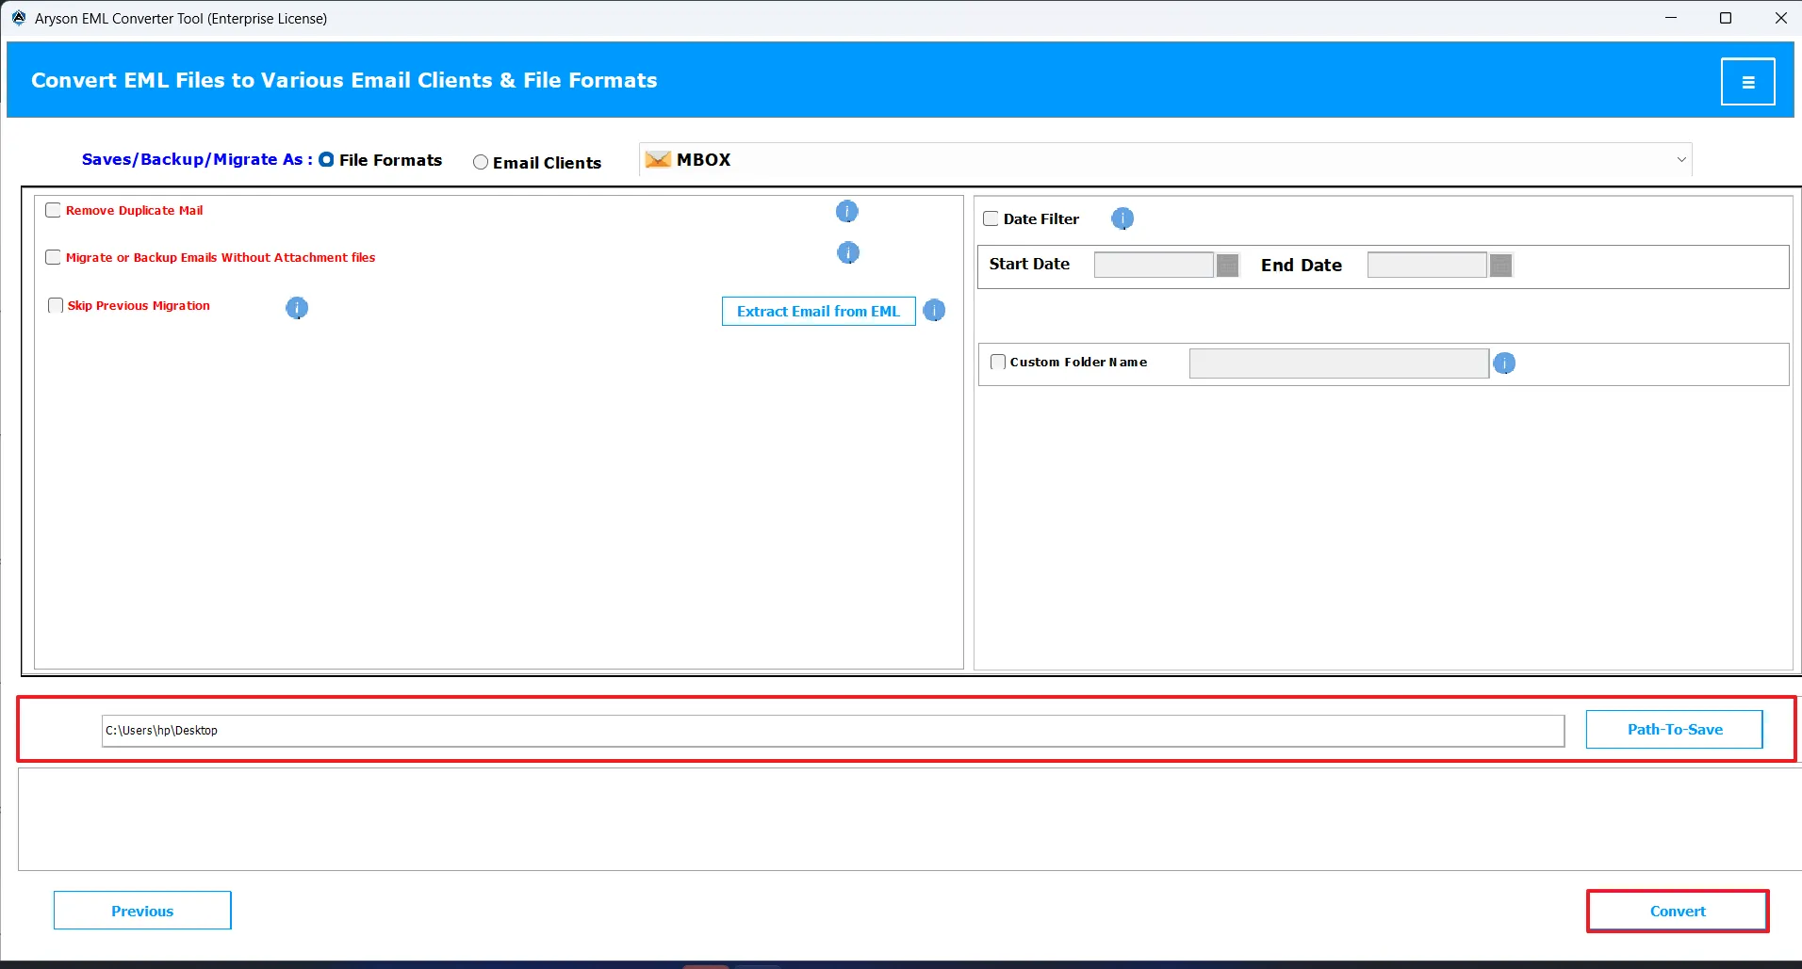Check the Custom Folder Name option
Screen dimensions: 1802x969
coord(998,362)
